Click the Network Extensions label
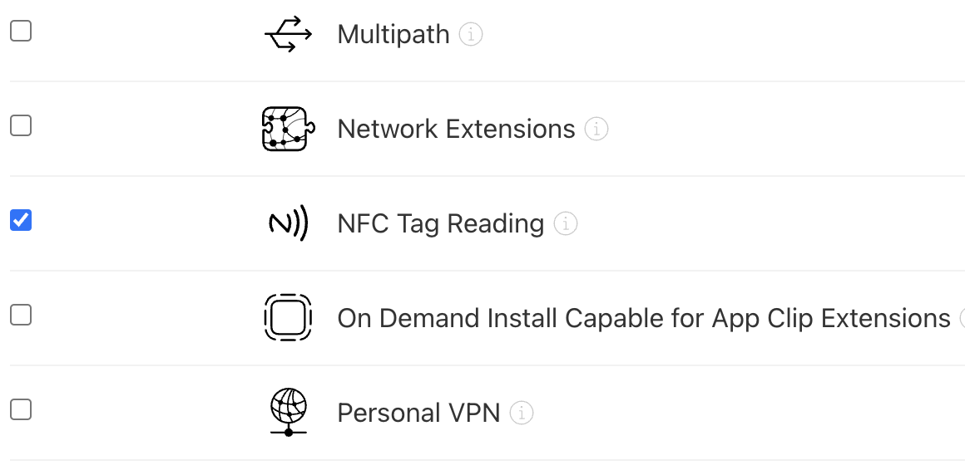 (x=456, y=129)
